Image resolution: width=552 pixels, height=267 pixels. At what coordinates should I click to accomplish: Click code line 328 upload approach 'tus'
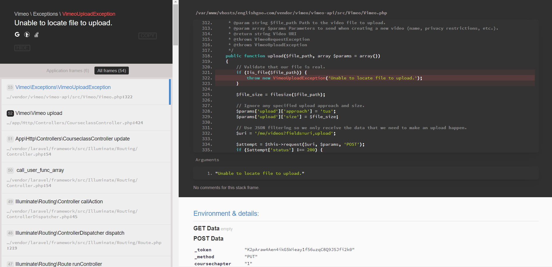[x=286, y=111]
